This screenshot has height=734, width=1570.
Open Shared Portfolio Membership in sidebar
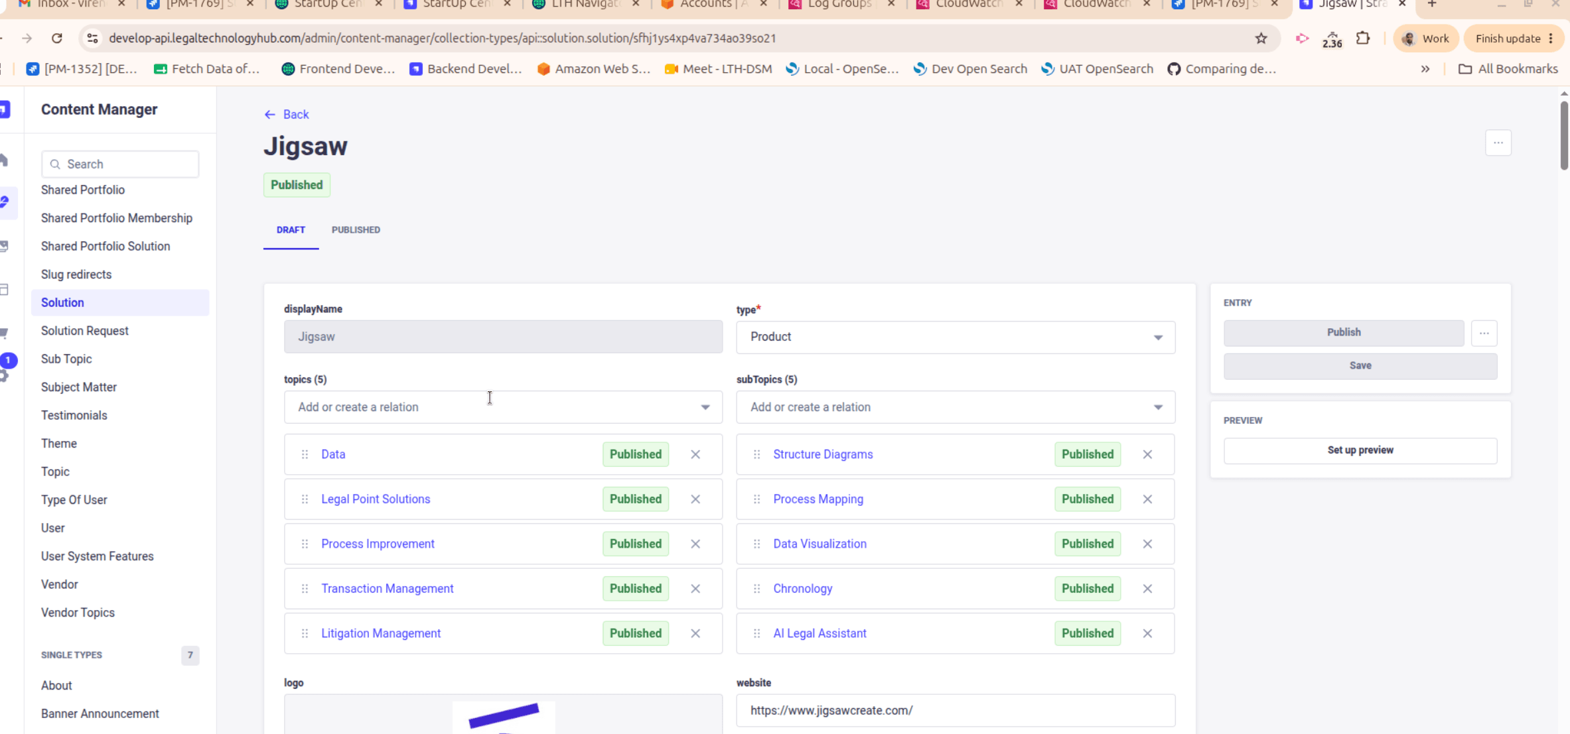117,218
